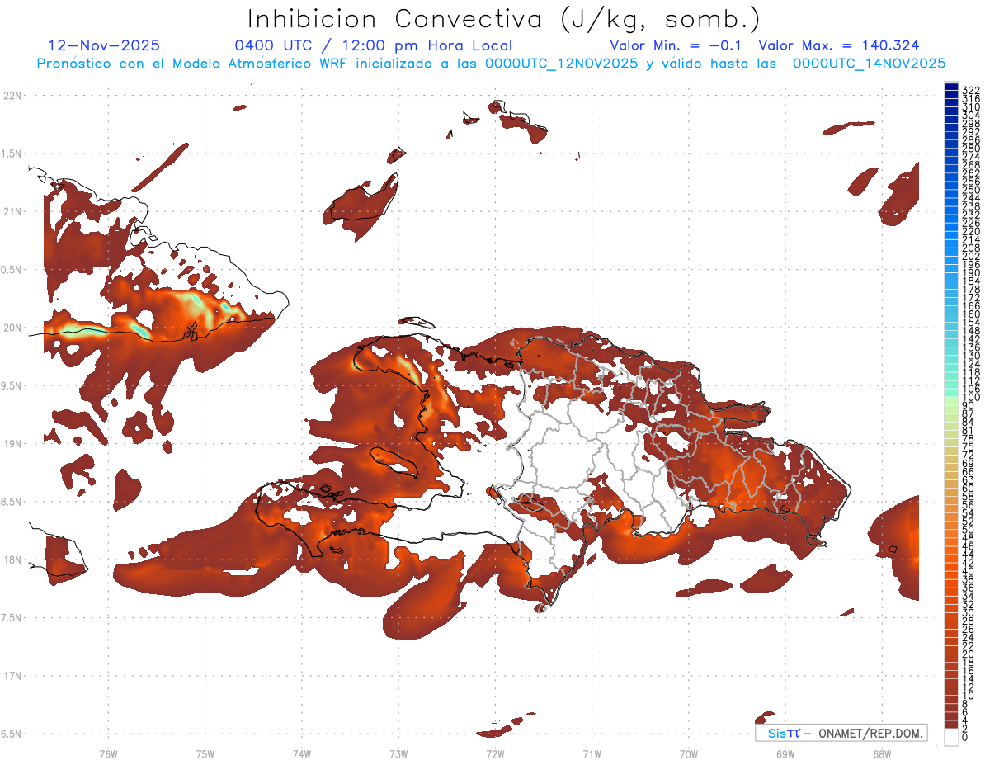Select the 76W longitude axis label

pyautogui.click(x=108, y=753)
